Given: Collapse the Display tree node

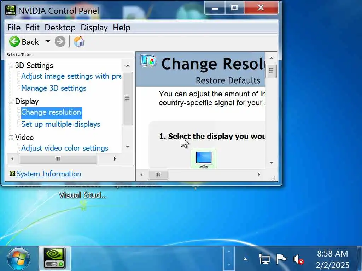Looking at the screenshot, I should point(11,102).
